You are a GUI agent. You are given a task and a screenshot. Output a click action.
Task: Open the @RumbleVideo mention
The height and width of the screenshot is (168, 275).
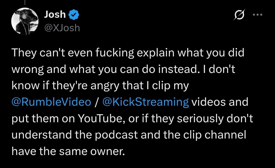(51, 102)
